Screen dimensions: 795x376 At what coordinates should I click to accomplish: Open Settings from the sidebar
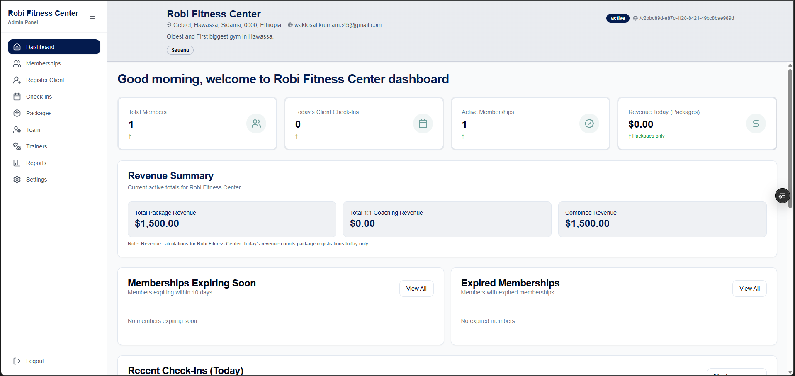pos(54,180)
